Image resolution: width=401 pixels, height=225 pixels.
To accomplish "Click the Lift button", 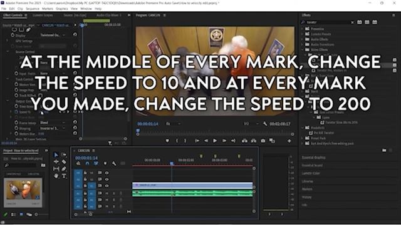I will click(244, 141).
